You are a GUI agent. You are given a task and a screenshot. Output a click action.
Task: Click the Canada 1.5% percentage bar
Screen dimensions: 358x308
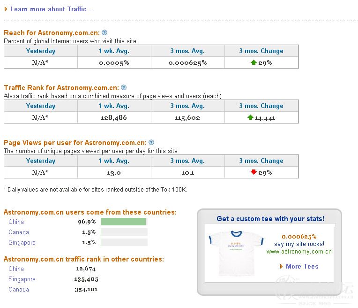[x=124, y=232]
